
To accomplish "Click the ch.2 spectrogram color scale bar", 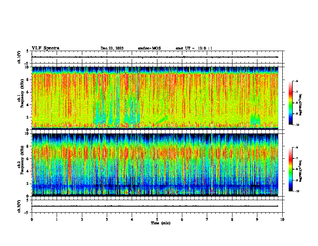I will (290, 169).
